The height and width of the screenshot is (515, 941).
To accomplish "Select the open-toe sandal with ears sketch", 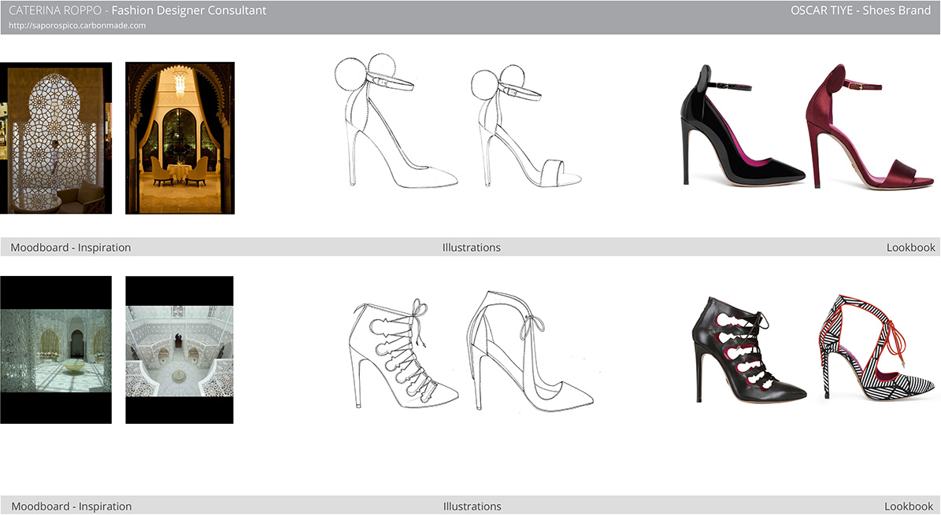I will 526,126.
